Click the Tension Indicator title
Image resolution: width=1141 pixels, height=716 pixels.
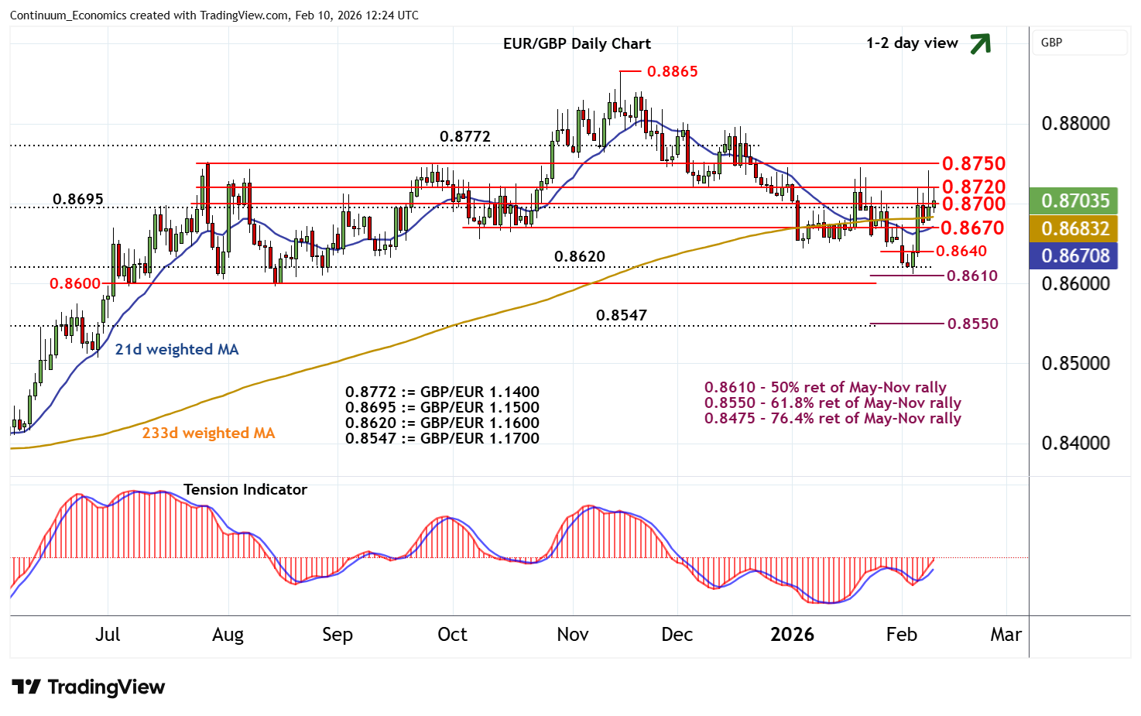[245, 489]
